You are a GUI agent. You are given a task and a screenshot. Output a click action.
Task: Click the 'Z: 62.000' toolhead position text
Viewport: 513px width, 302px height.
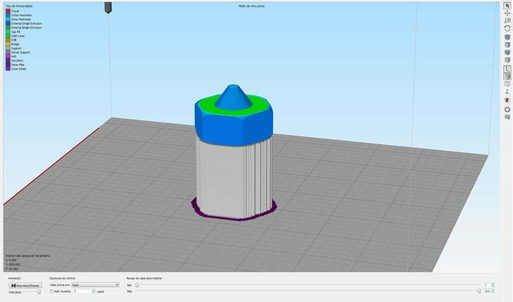[x=12, y=268]
